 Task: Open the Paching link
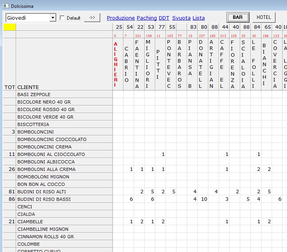[147, 18]
